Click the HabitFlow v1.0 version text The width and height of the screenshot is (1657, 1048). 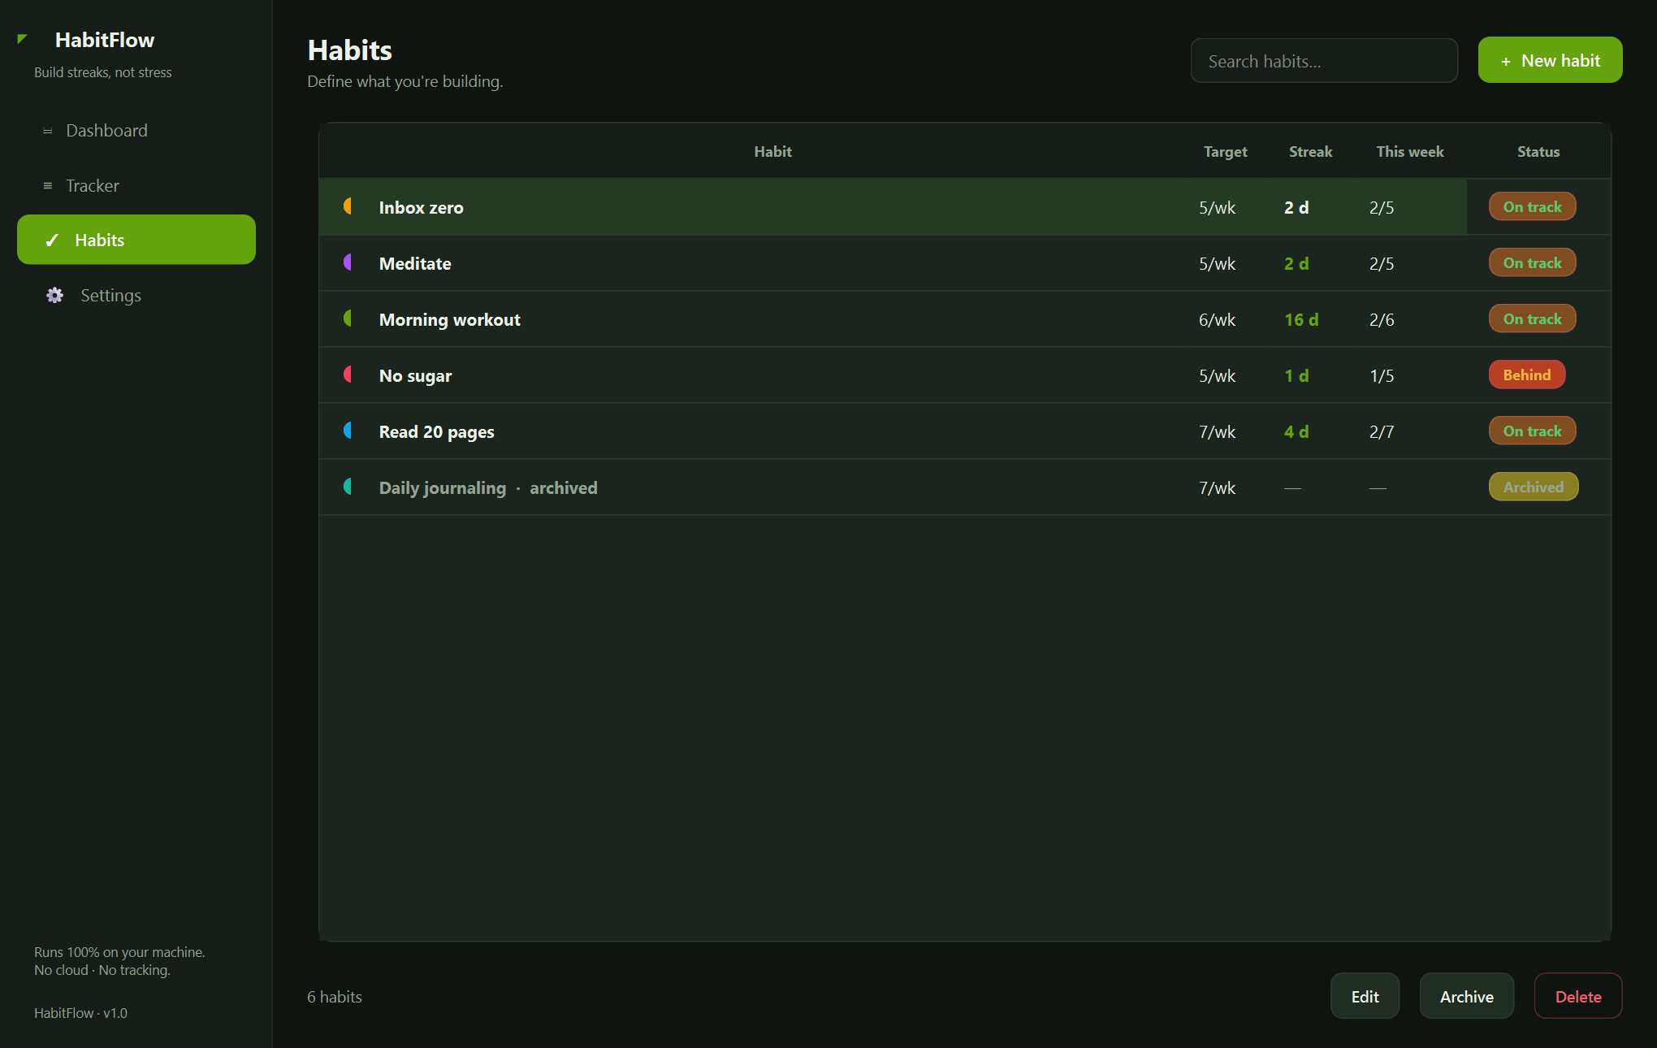[80, 1013]
